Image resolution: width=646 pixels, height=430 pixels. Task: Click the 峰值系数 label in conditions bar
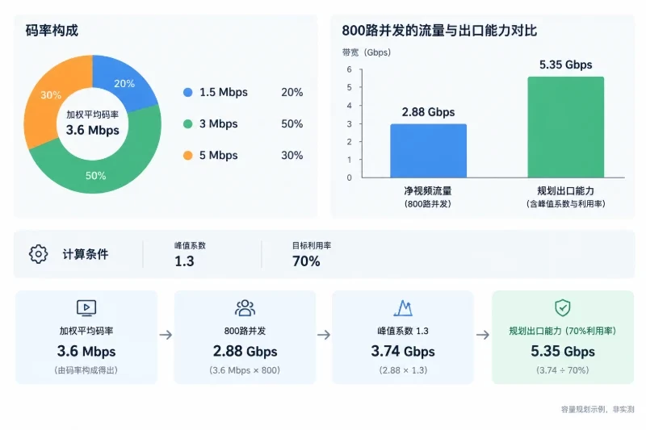[190, 245]
